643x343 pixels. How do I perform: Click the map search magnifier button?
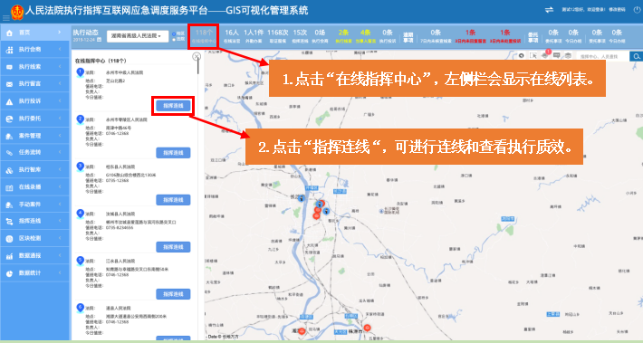636,56
